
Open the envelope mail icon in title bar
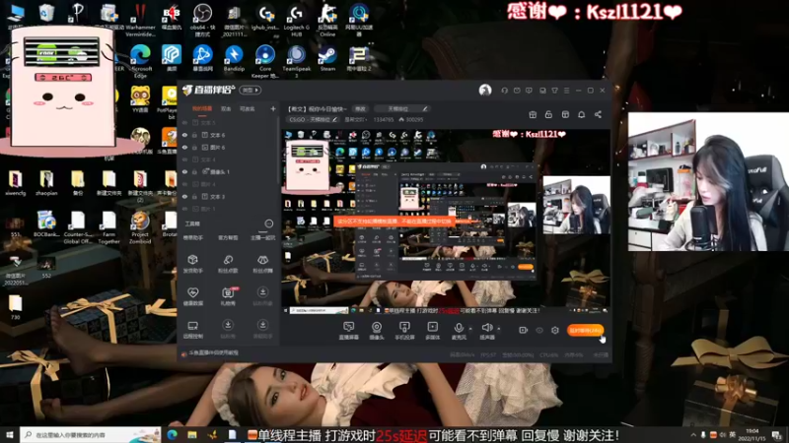(x=517, y=91)
